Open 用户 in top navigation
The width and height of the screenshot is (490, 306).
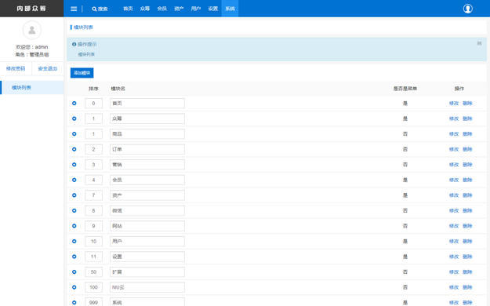pos(196,9)
